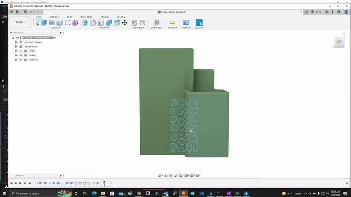This screenshot has width=351, height=197.
Task: Click the Offset Plane construct icon
Action: [156, 22]
